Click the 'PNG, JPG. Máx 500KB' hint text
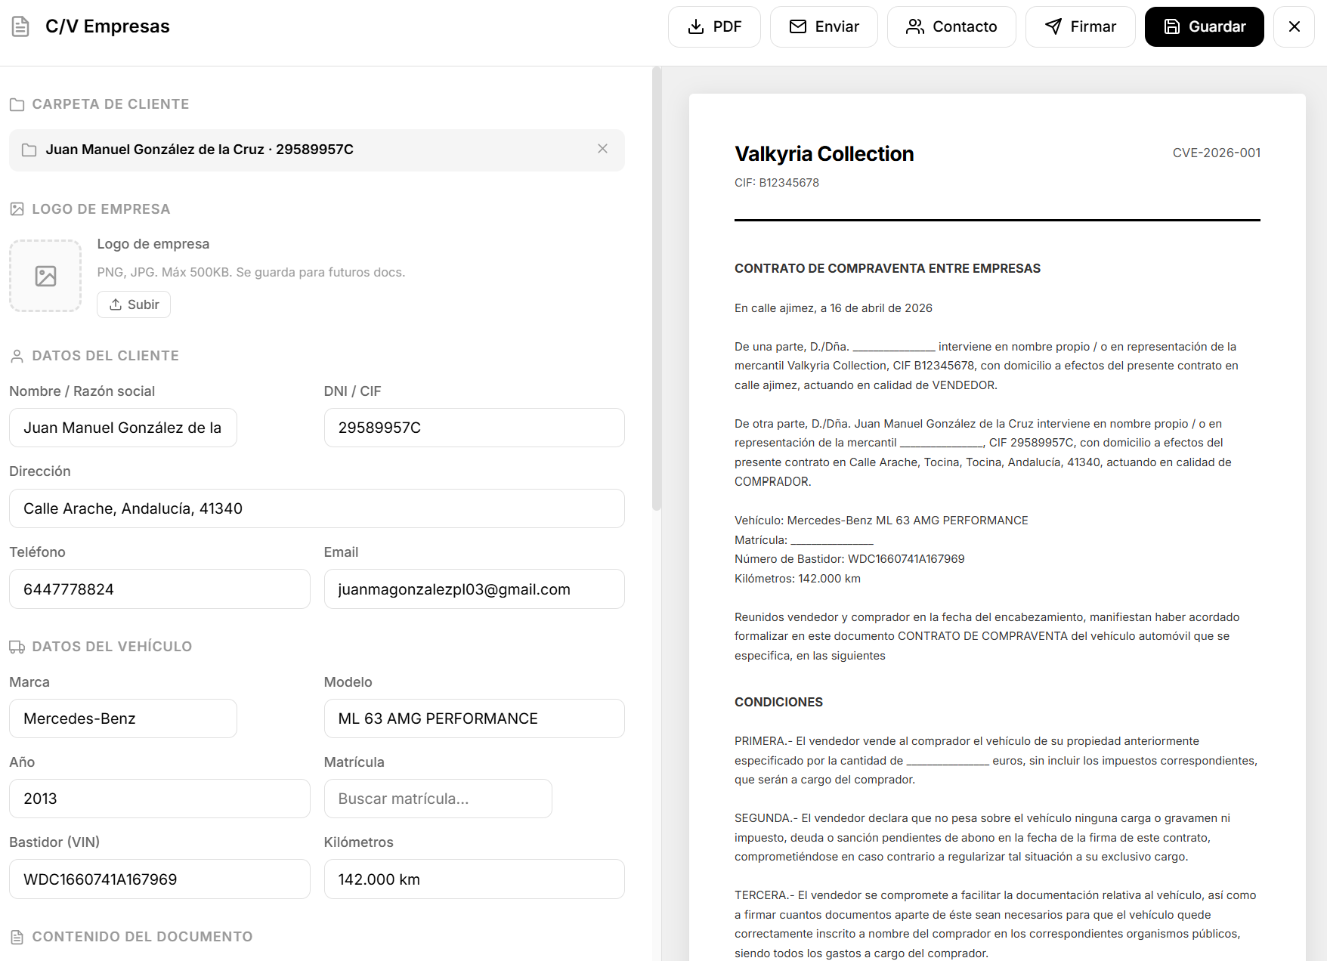 [x=251, y=273]
